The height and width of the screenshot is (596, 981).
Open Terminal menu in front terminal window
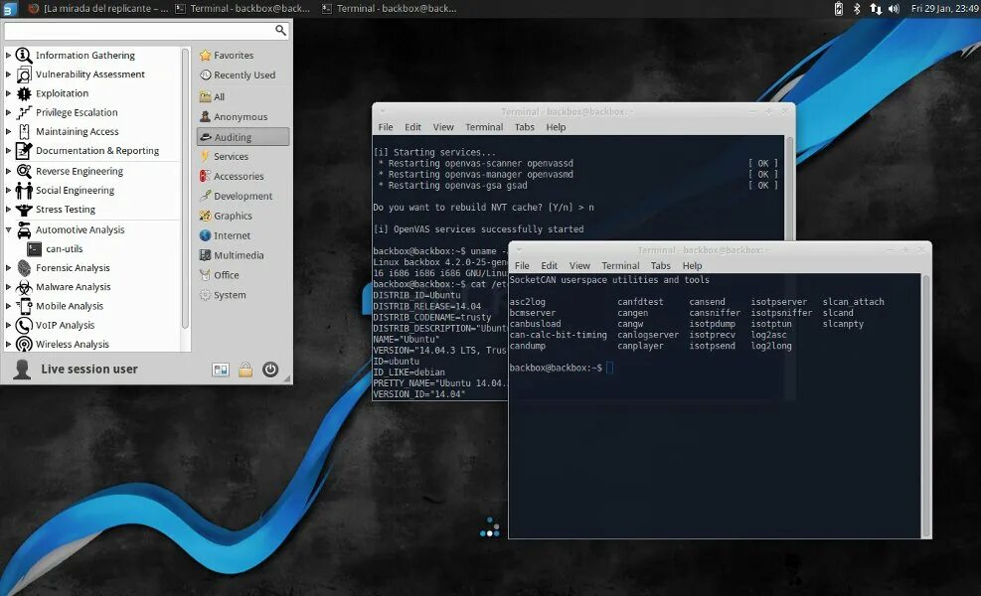[x=620, y=266]
